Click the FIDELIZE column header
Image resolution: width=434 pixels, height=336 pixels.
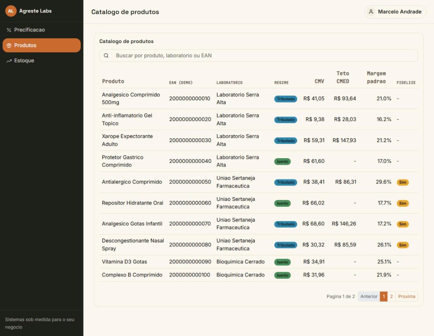click(406, 83)
